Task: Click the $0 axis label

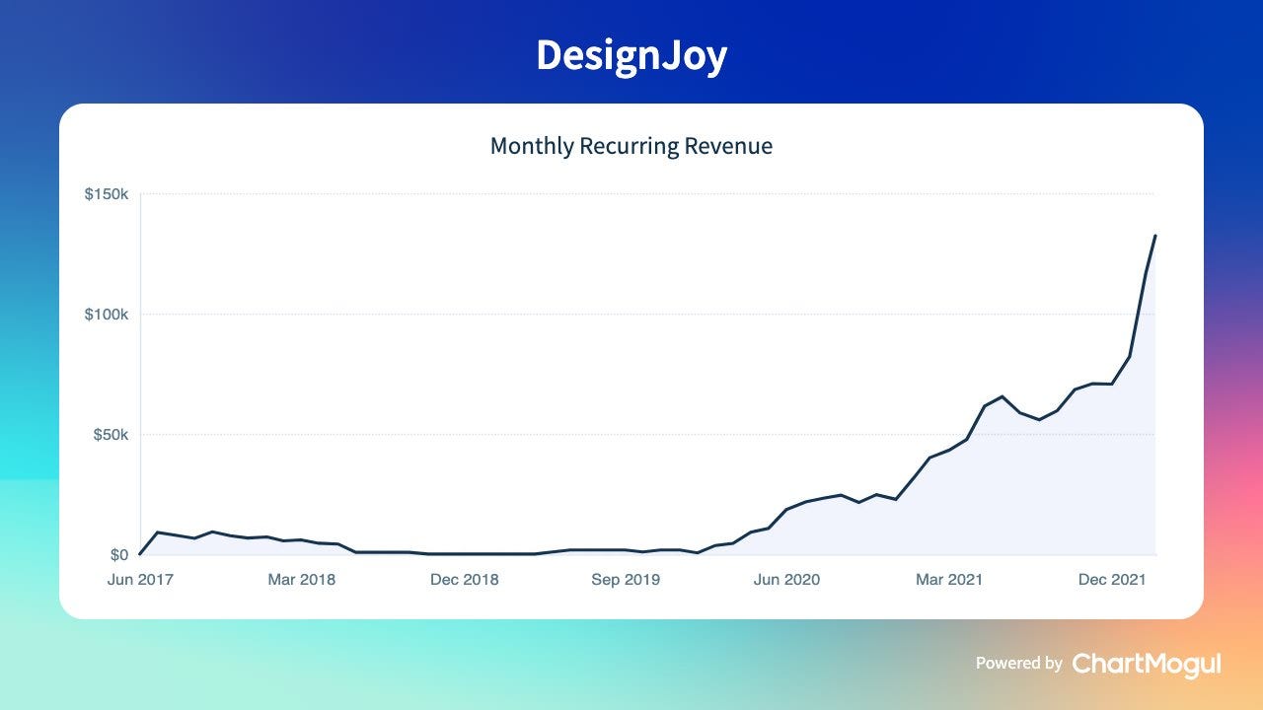Action: (118, 555)
